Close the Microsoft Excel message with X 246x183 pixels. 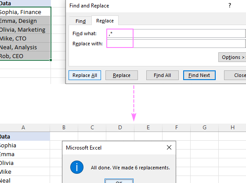pyautogui.click(x=169, y=147)
